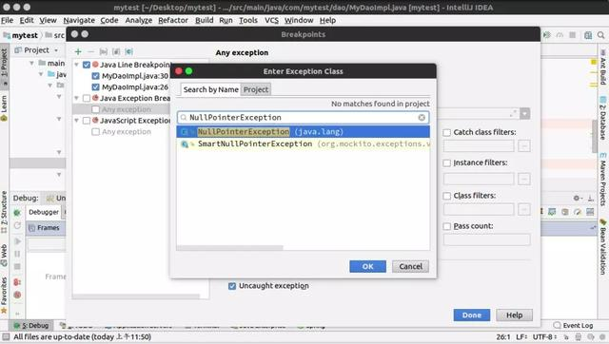Collapse the java folder in Project tree
Viewport: 609px width, 344px height.
41,74
